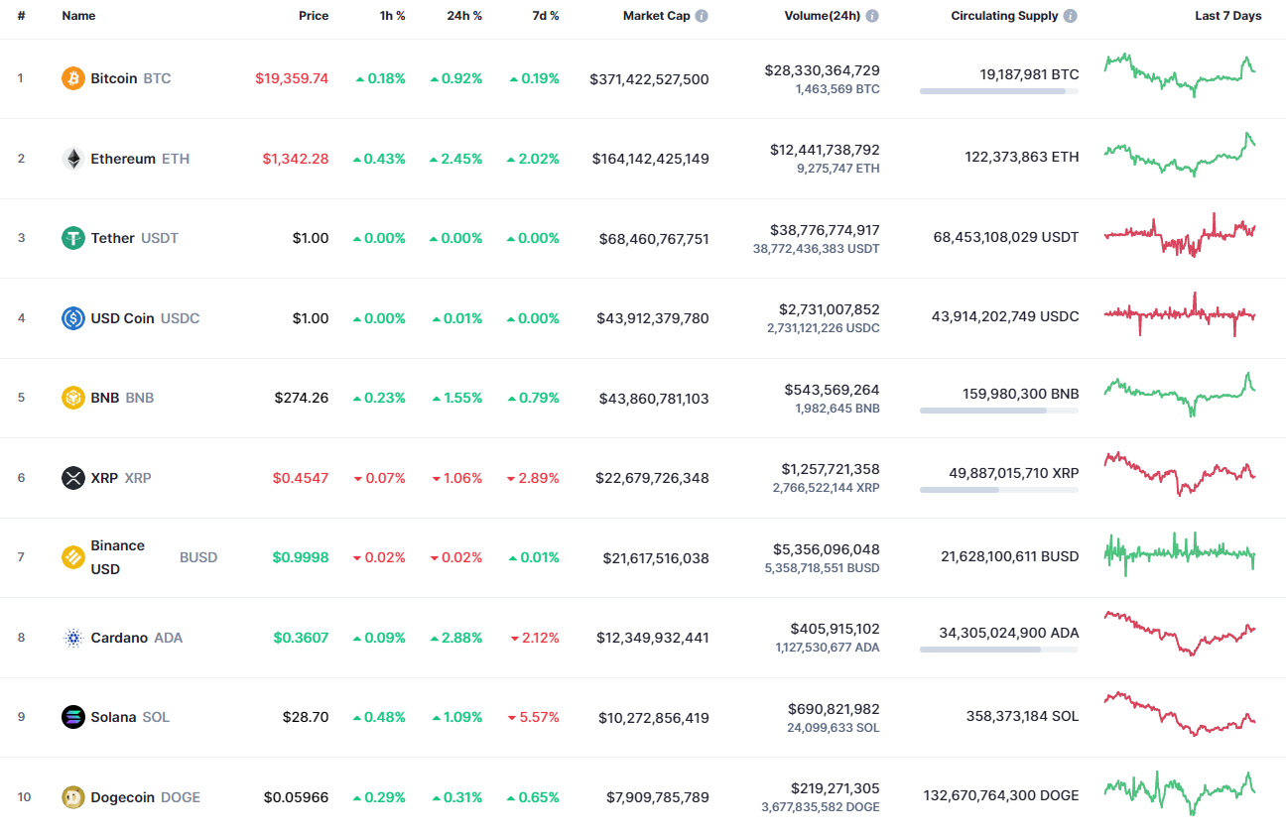The height and width of the screenshot is (833, 1286).
Task: Click the orange Bitcoin logo icon
Action: pyautogui.click(x=73, y=78)
